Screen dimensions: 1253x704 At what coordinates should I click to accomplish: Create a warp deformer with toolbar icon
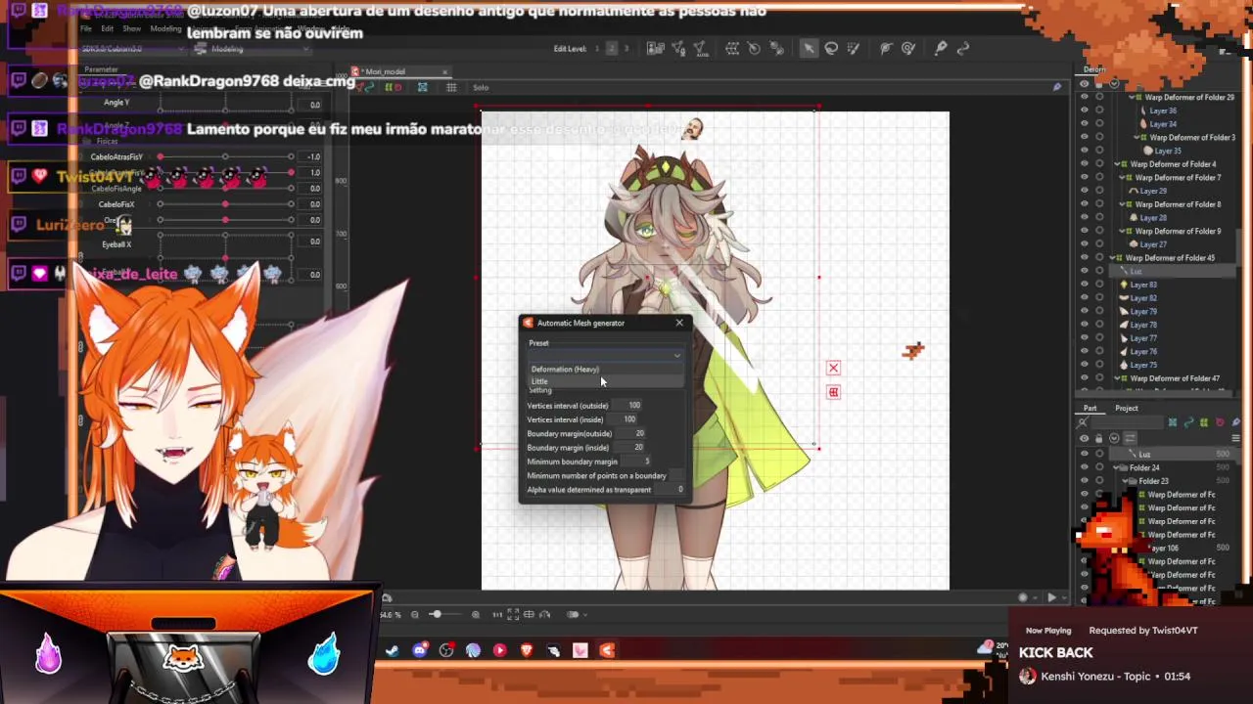(x=731, y=48)
